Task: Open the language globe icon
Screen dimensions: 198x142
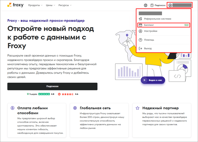Action: (x=146, y=5)
